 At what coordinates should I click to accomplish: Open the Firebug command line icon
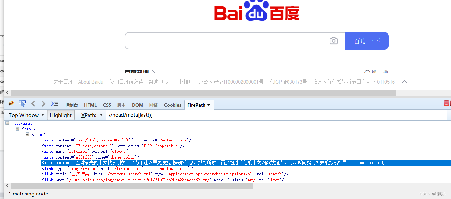pos(55,104)
